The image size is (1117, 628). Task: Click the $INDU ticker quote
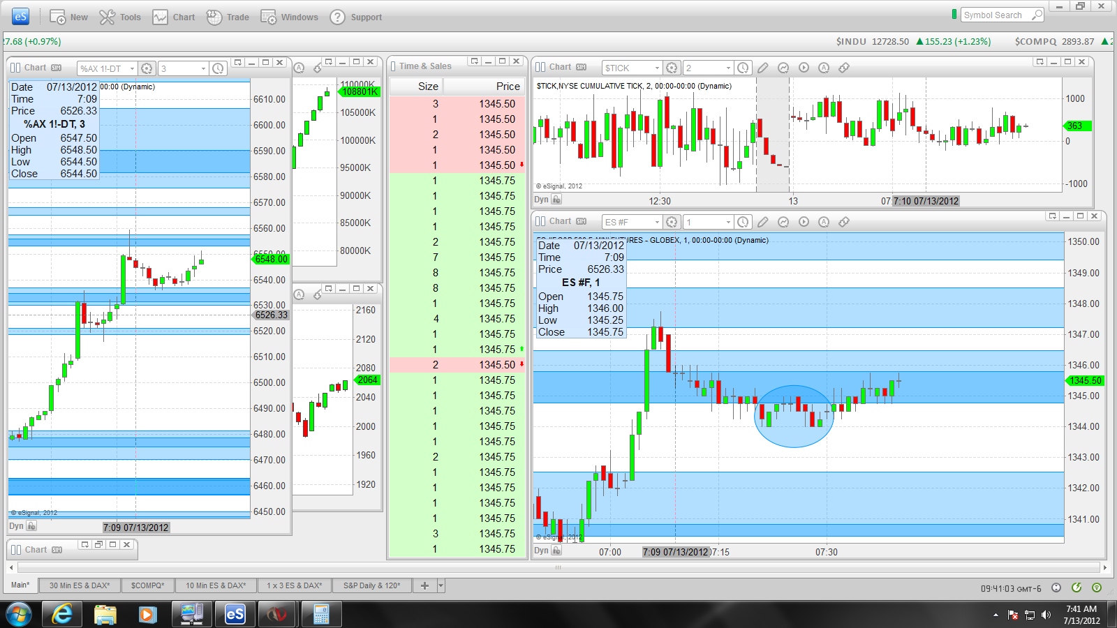pyautogui.click(x=913, y=42)
